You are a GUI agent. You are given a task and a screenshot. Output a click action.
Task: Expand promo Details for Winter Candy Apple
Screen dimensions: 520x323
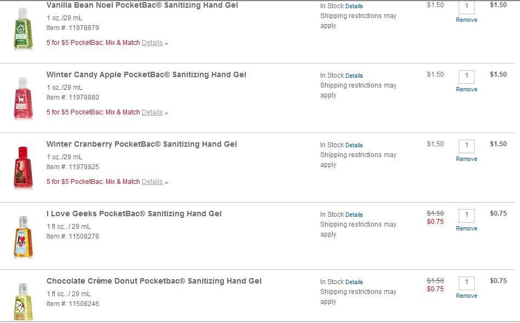[152, 112]
